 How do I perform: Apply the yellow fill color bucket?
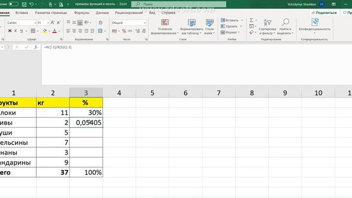point(45,31)
